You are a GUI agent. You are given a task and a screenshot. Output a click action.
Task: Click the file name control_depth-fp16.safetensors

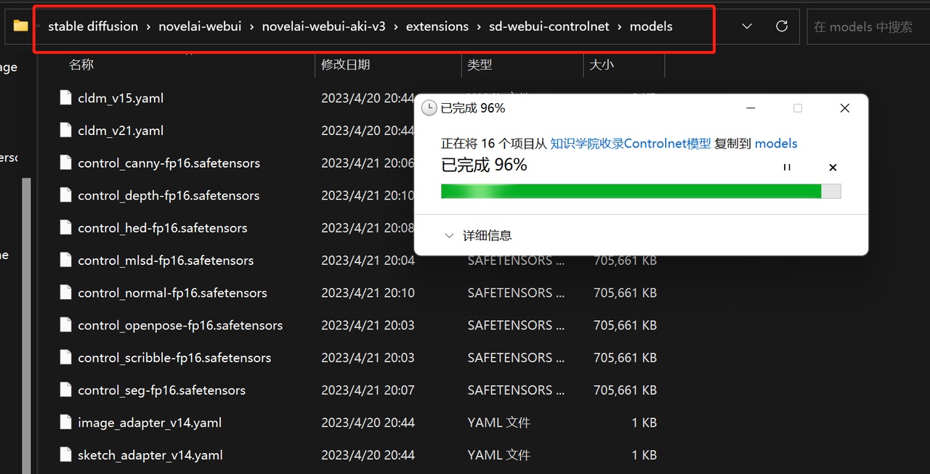169,195
